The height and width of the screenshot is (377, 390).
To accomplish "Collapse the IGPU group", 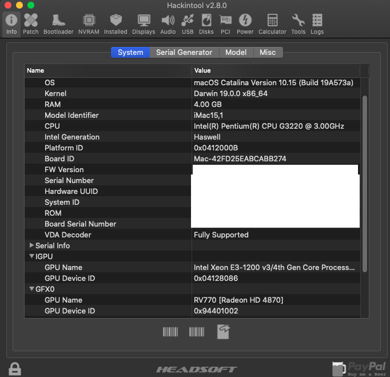I will coord(31,256).
